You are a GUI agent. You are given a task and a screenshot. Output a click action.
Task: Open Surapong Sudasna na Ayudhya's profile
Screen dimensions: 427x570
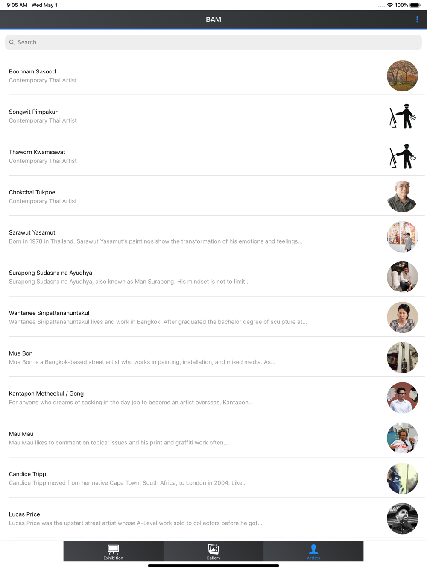click(213, 276)
